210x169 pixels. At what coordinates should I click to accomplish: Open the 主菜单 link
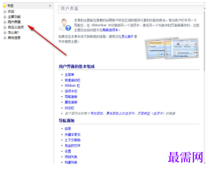pos(69,75)
